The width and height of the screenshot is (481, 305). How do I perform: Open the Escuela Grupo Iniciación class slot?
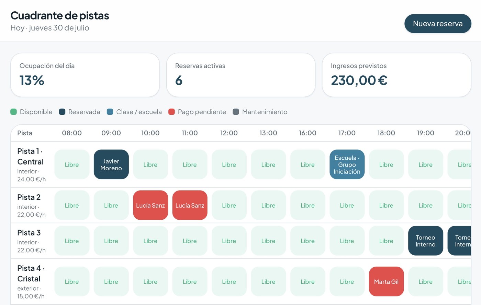(x=347, y=164)
